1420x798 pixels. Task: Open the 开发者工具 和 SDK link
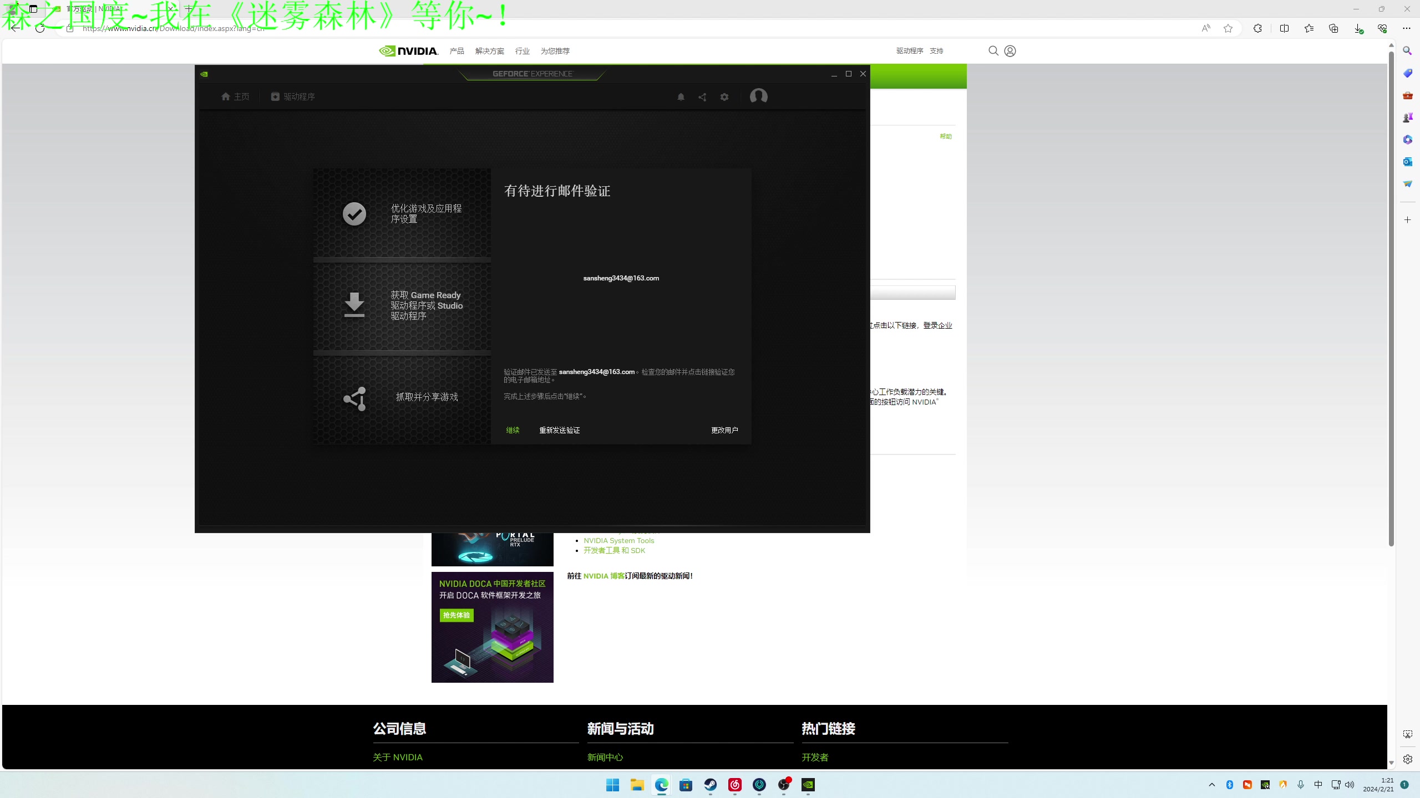coord(614,550)
